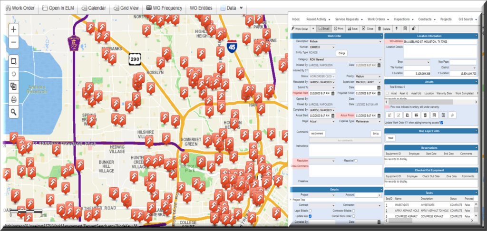The height and width of the screenshot is (231, 487).
Task: Check the Legal Billable box
Action: [310, 211]
